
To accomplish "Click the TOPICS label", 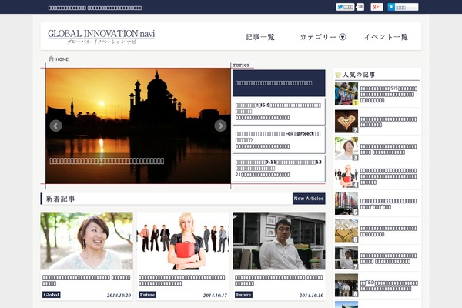I will [241, 65].
